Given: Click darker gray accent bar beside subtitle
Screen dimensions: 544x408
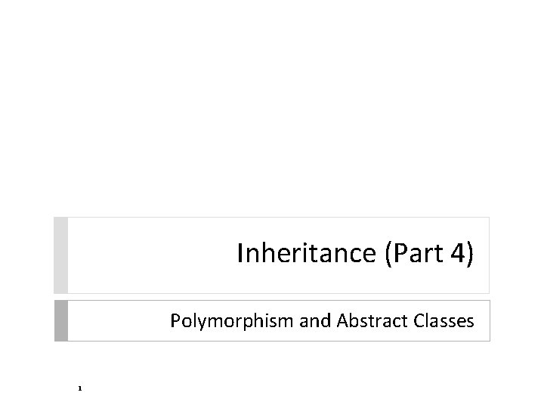Looking at the screenshot, I should pyautogui.click(x=60, y=321).
